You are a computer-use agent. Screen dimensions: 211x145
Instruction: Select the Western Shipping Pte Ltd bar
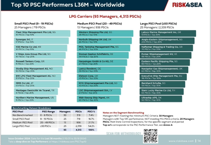(x=105, y=33)
